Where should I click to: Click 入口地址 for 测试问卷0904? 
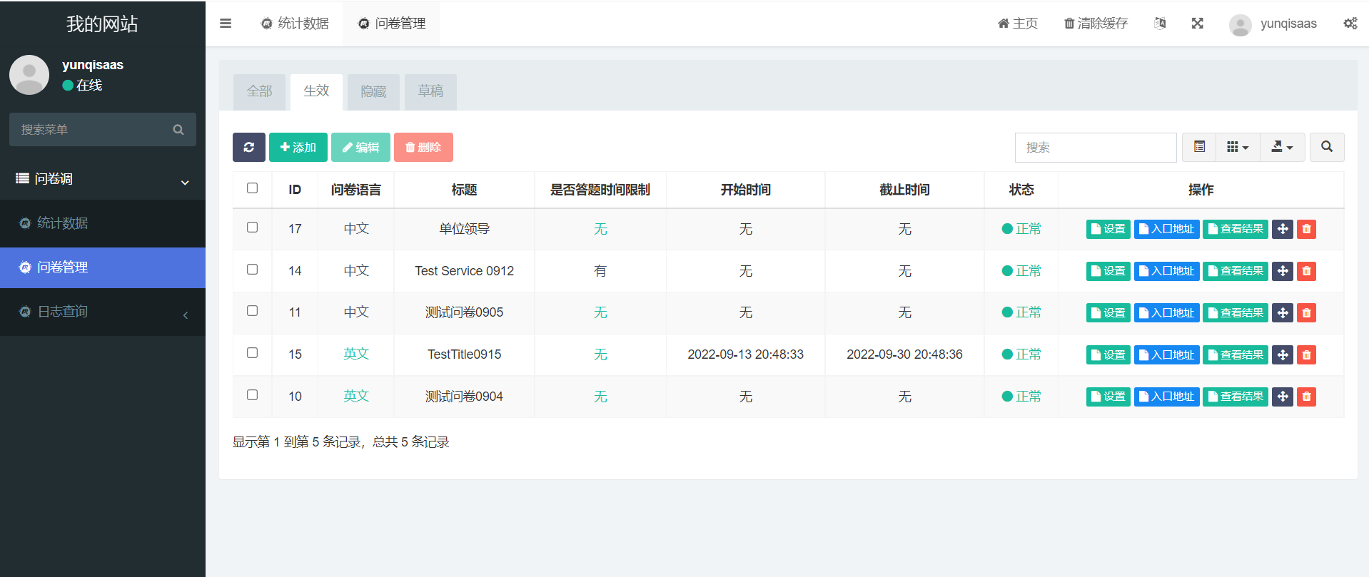[x=1167, y=397]
